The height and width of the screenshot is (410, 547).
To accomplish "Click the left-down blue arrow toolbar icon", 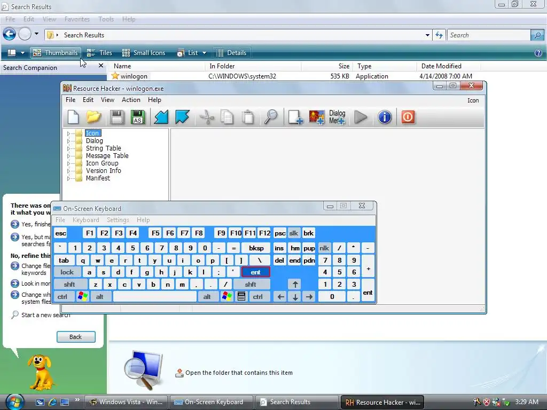I will [161, 117].
